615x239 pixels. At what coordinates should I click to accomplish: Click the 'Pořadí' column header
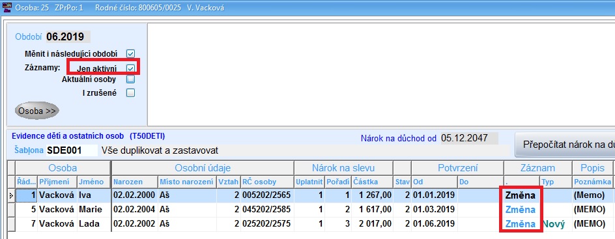click(339, 182)
